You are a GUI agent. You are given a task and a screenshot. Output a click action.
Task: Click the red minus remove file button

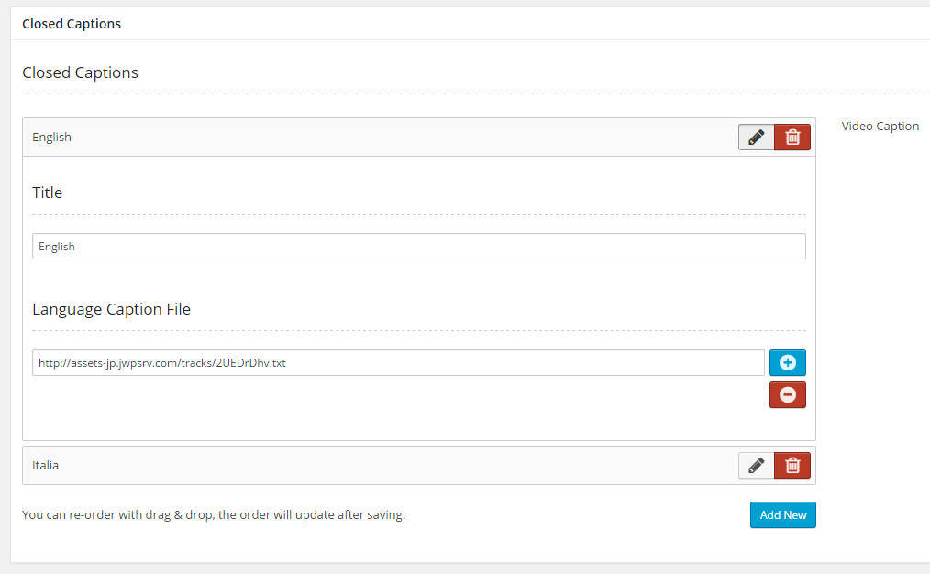point(787,395)
